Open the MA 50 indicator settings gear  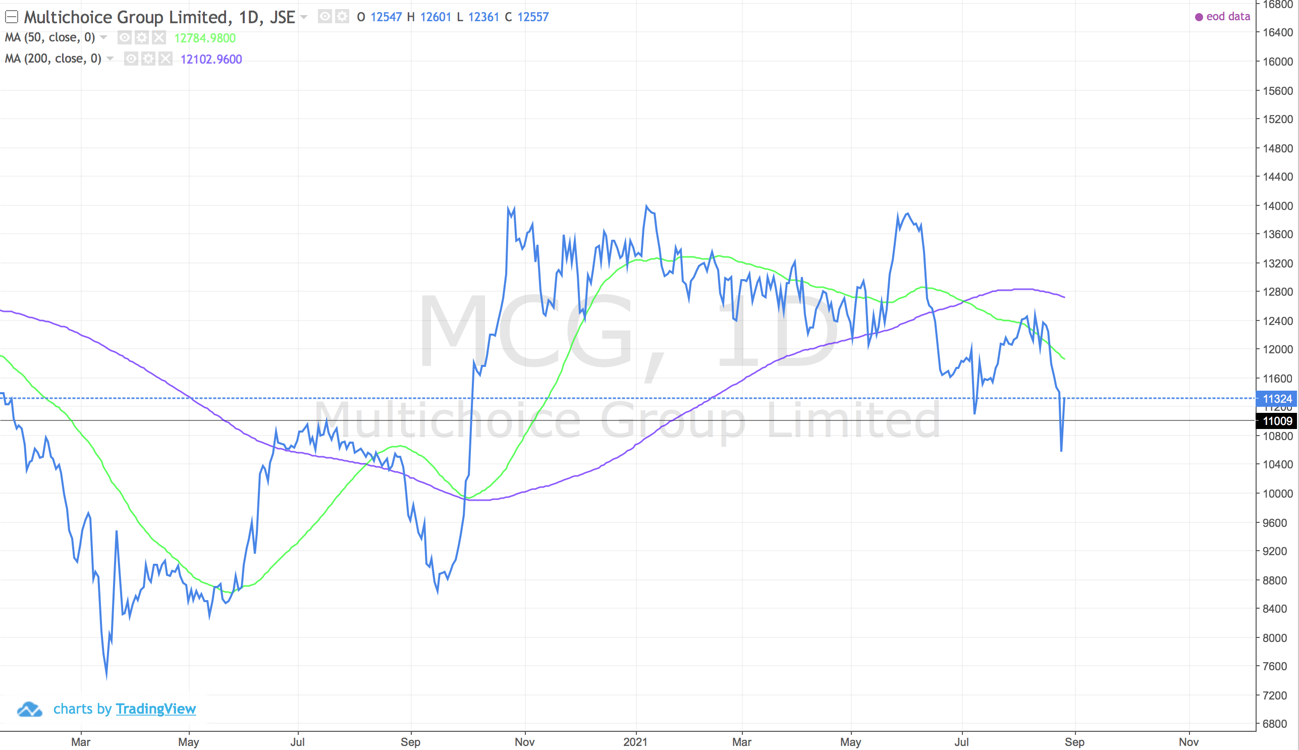tap(142, 38)
